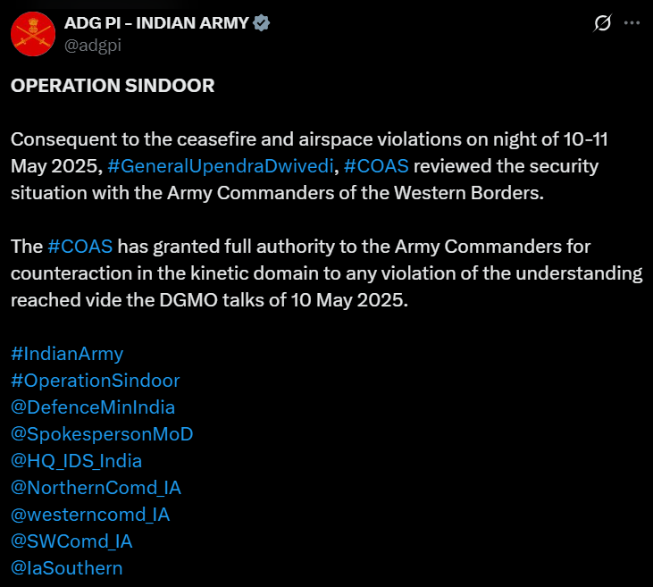Click #COAS hashtag in second paragraph
The width and height of the screenshot is (653, 587).
[x=80, y=246]
